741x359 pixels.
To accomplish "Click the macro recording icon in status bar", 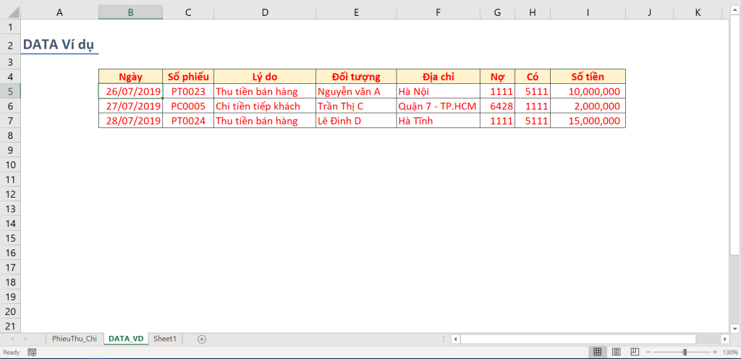I will 32,352.
